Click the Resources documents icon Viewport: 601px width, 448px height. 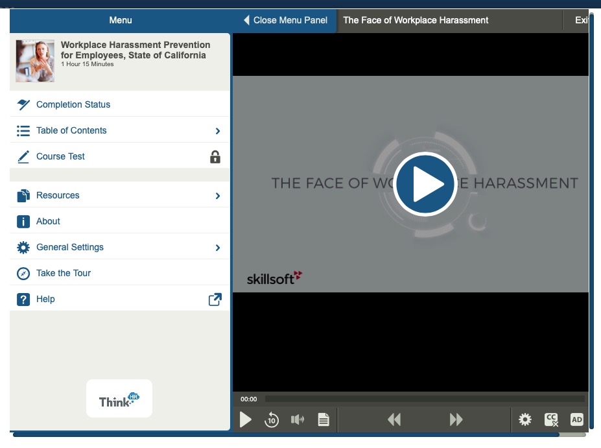coord(23,195)
